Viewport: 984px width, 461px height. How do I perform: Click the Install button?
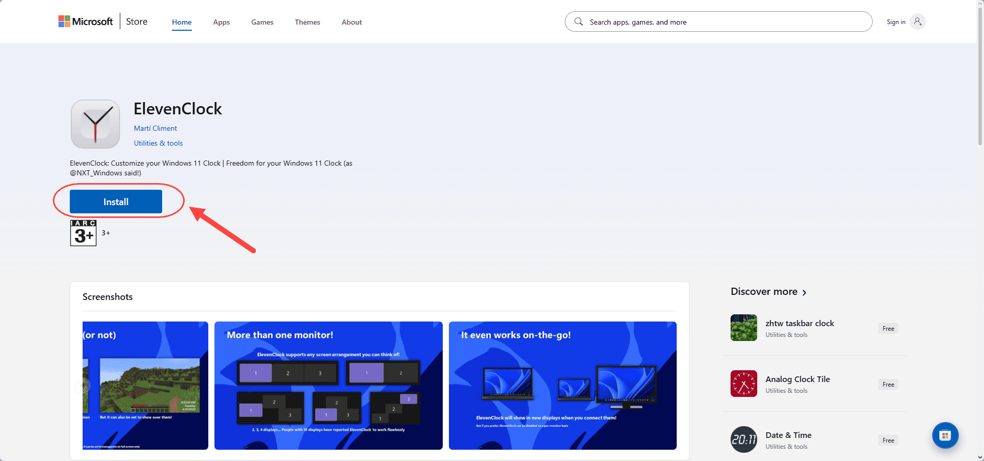tap(116, 202)
